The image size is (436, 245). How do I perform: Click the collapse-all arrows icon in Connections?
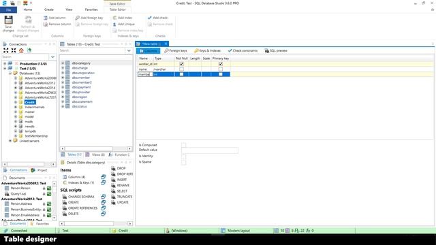coord(14,50)
